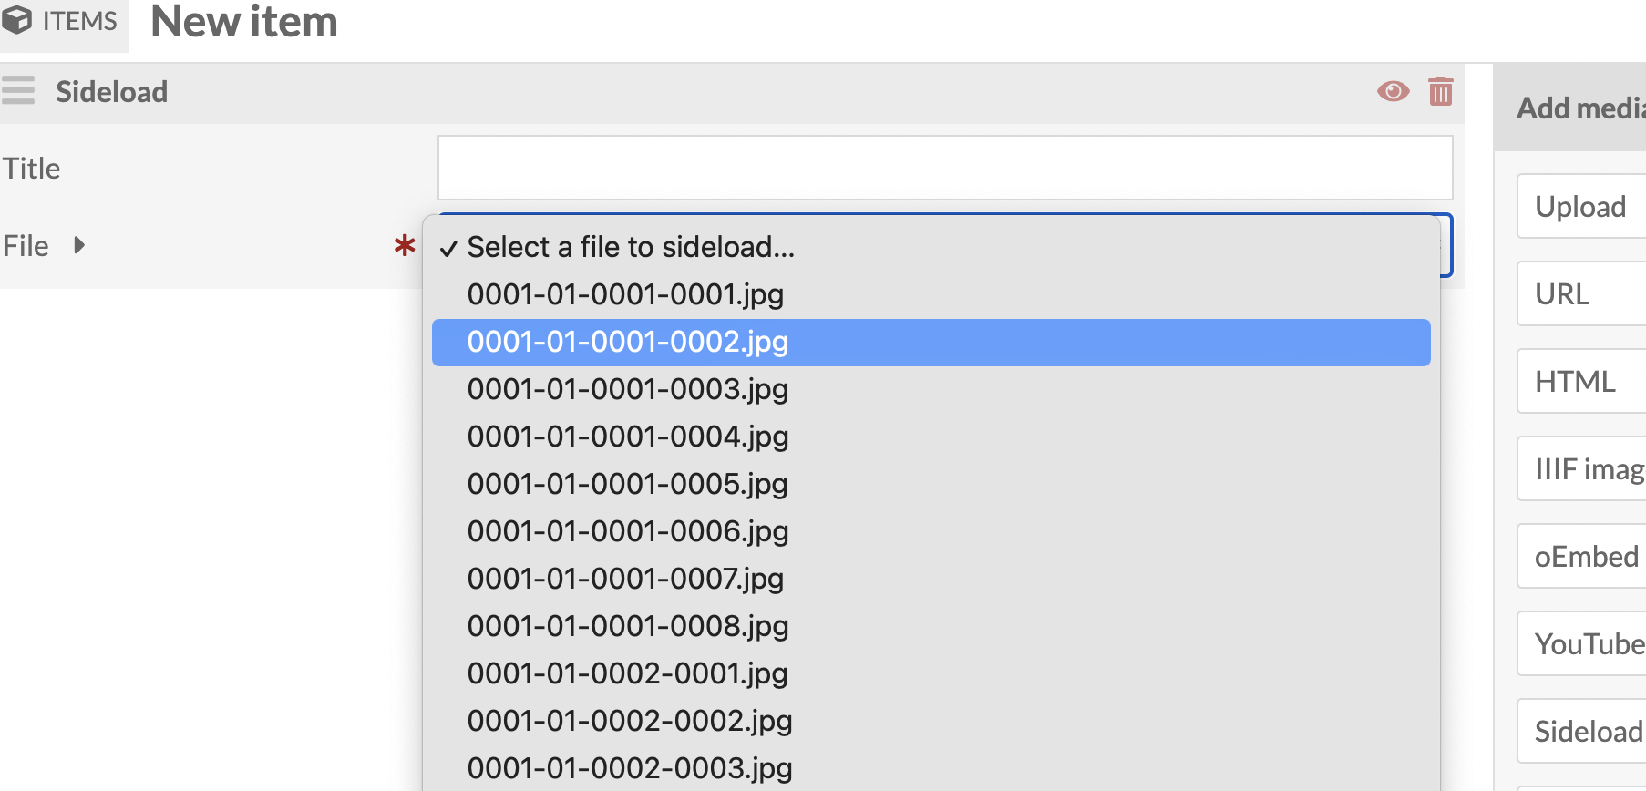Select 0001-01-0002-0003.jpg at list bottom
Viewport: 1646px width, 791px height.
tap(629, 768)
